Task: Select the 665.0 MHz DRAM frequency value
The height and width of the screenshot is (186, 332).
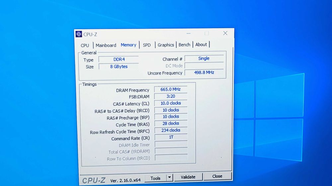Action: point(171,89)
